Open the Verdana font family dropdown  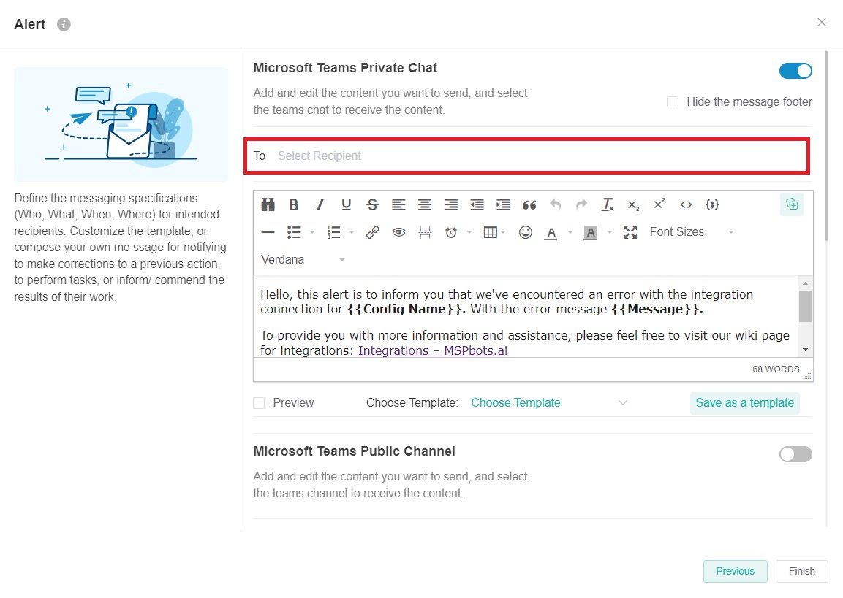[x=303, y=260]
